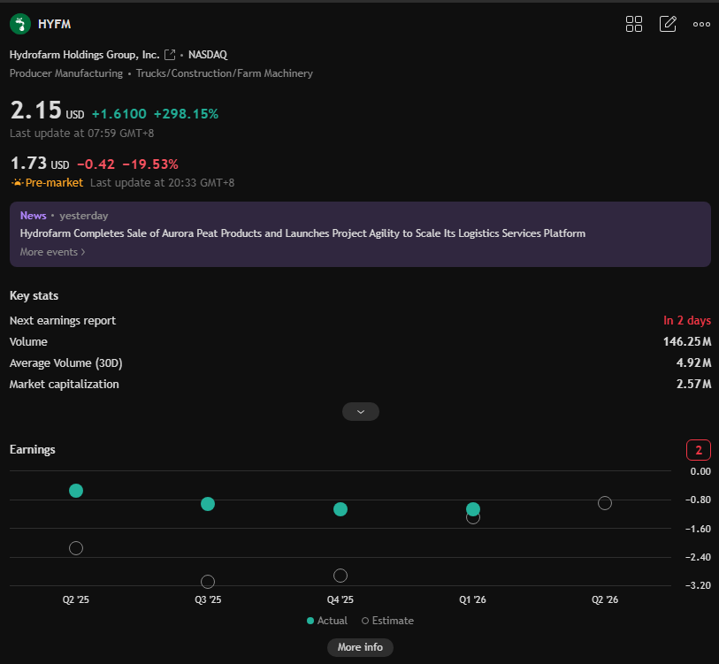Select the Q2 '26 estimate circle
Image resolution: width=719 pixels, height=664 pixels.
[x=605, y=503]
